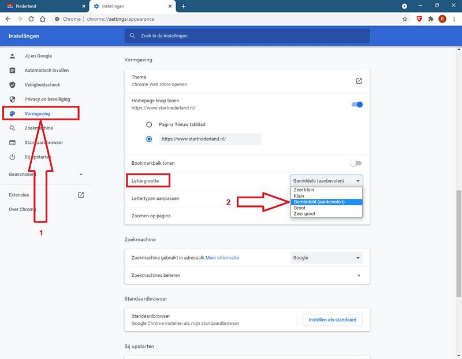This screenshot has height=359, width=462.
Task: Click the forward navigation arrow
Action: [20, 19]
